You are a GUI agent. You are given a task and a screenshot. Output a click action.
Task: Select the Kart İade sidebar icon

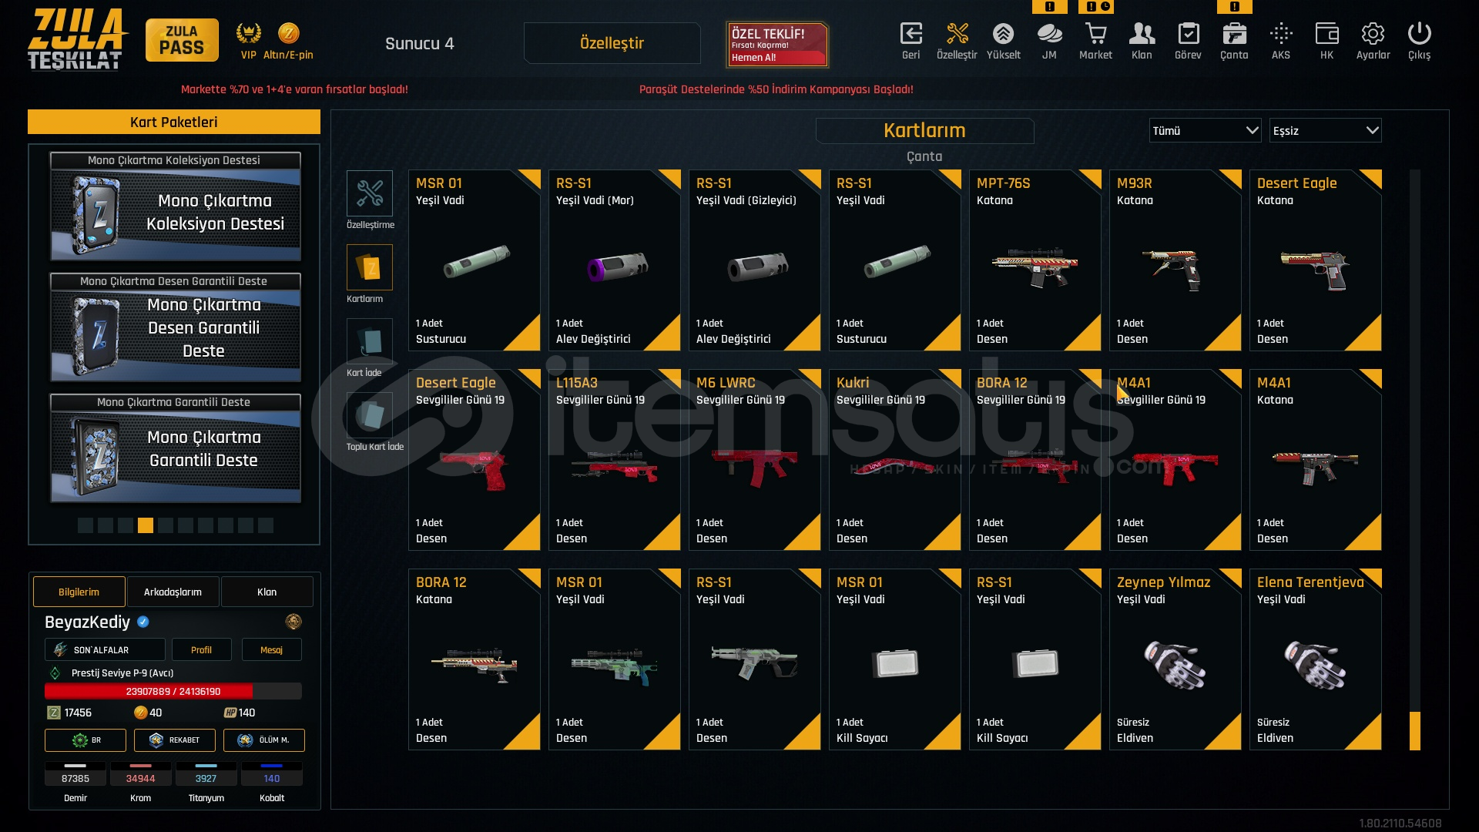coord(369,341)
